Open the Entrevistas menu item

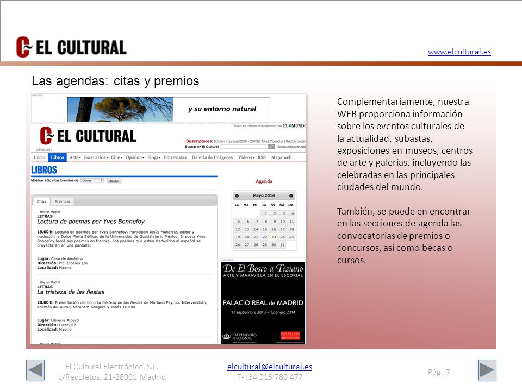coord(175,157)
